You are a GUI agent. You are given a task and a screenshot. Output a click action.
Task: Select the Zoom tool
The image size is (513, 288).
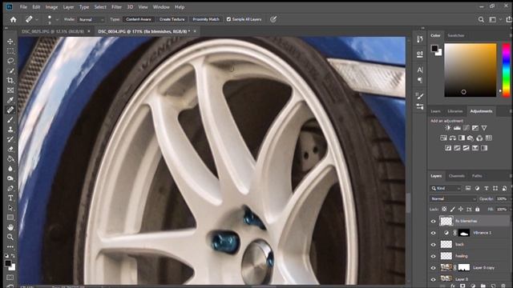(10, 237)
